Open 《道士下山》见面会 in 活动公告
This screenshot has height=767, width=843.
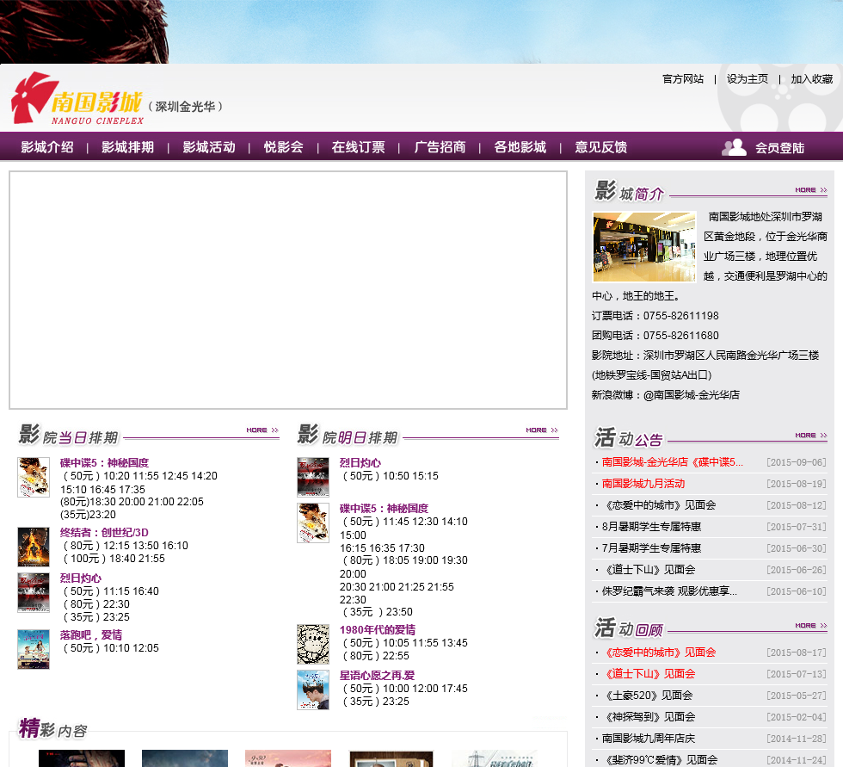649,570
